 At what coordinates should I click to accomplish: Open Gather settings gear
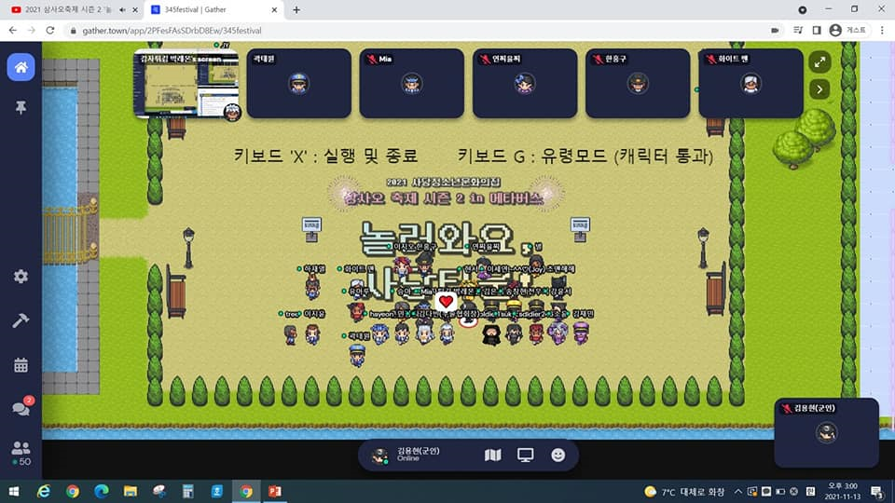(21, 277)
